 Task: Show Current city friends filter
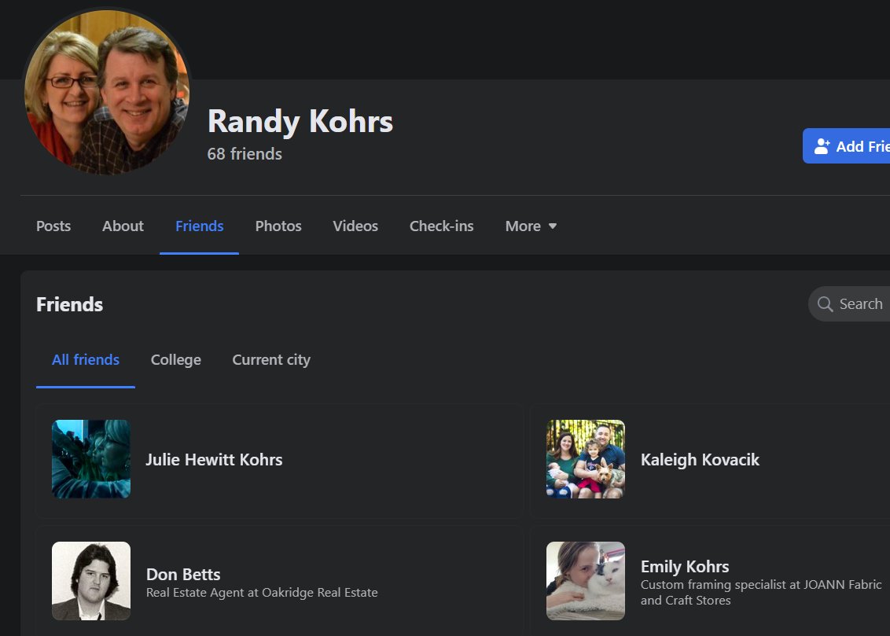(x=271, y=360)
